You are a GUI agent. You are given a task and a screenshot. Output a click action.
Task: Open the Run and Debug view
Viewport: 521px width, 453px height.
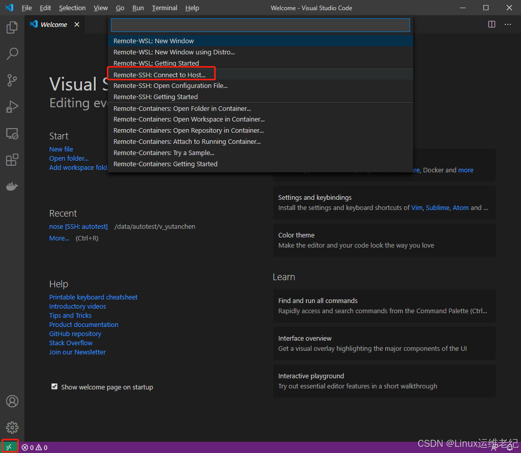click(x=12, y=107)
